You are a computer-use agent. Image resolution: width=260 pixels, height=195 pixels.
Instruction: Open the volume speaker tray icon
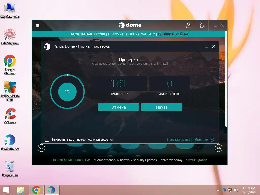coord(236,190)
